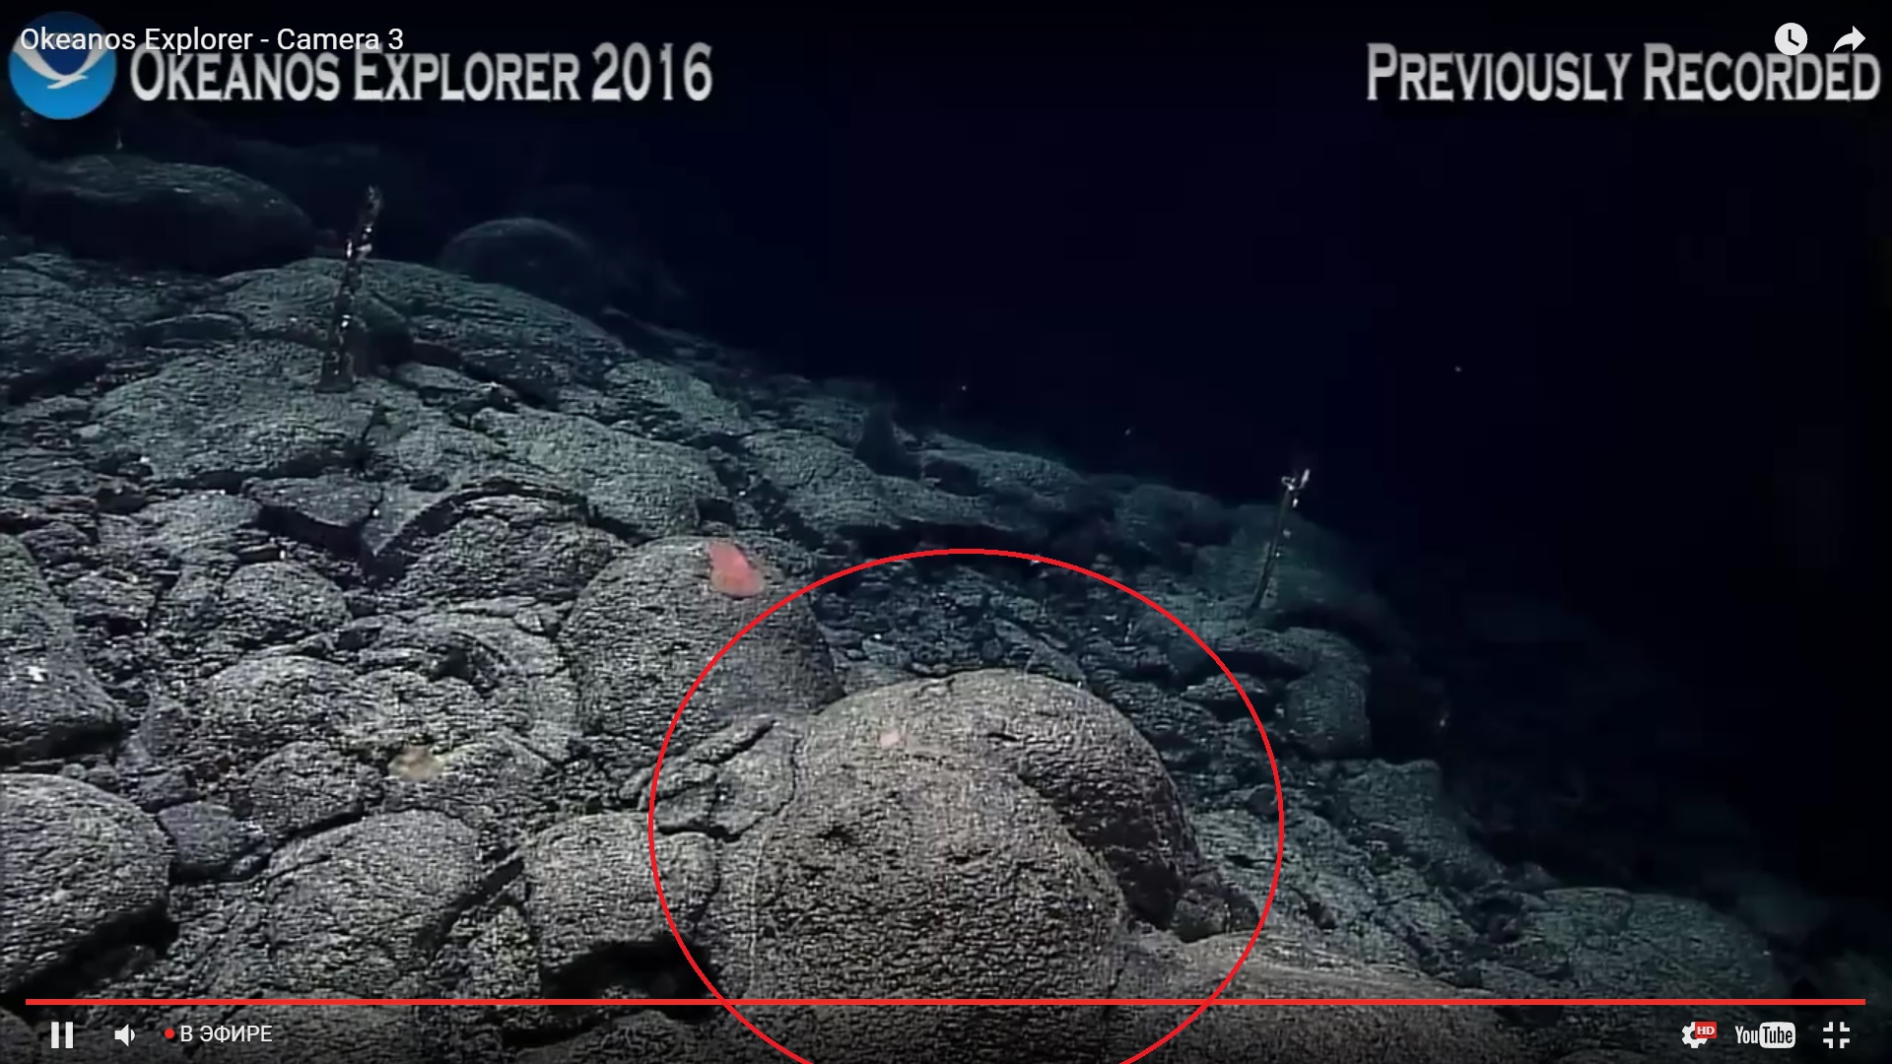Open the Share arrow option
The width and height of the screenshot is (1892, 1064).
tap(1849, 39)
